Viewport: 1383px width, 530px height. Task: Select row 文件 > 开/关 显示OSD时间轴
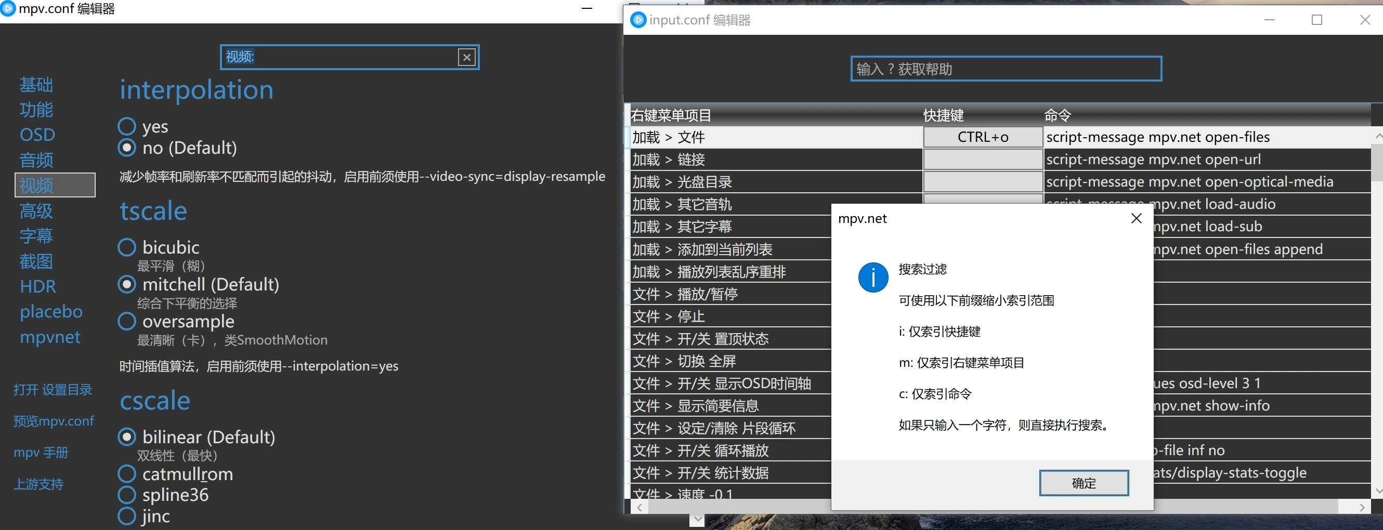[730, 383]
